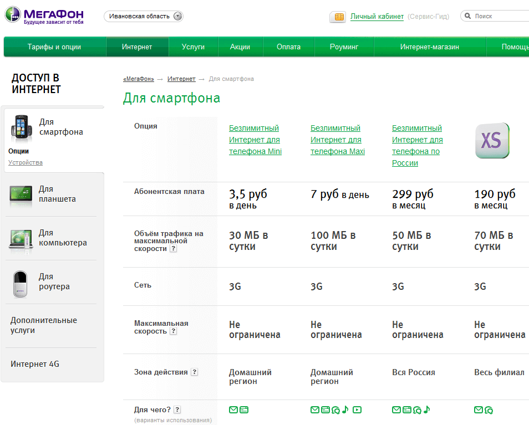Viewport: 529px width, 425px height.
Task: Open Безлимитный Интернет для телефона по России
Action: point(418,146)
